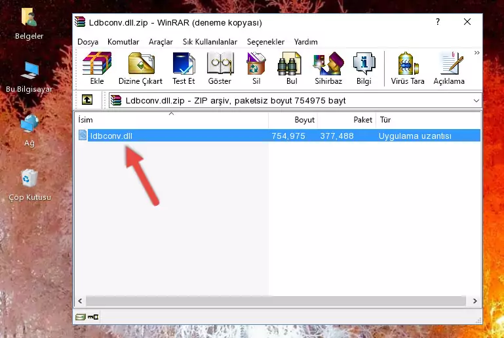
Task: Select the ldbconv.dll file name
Action: (x=111, y=136)
